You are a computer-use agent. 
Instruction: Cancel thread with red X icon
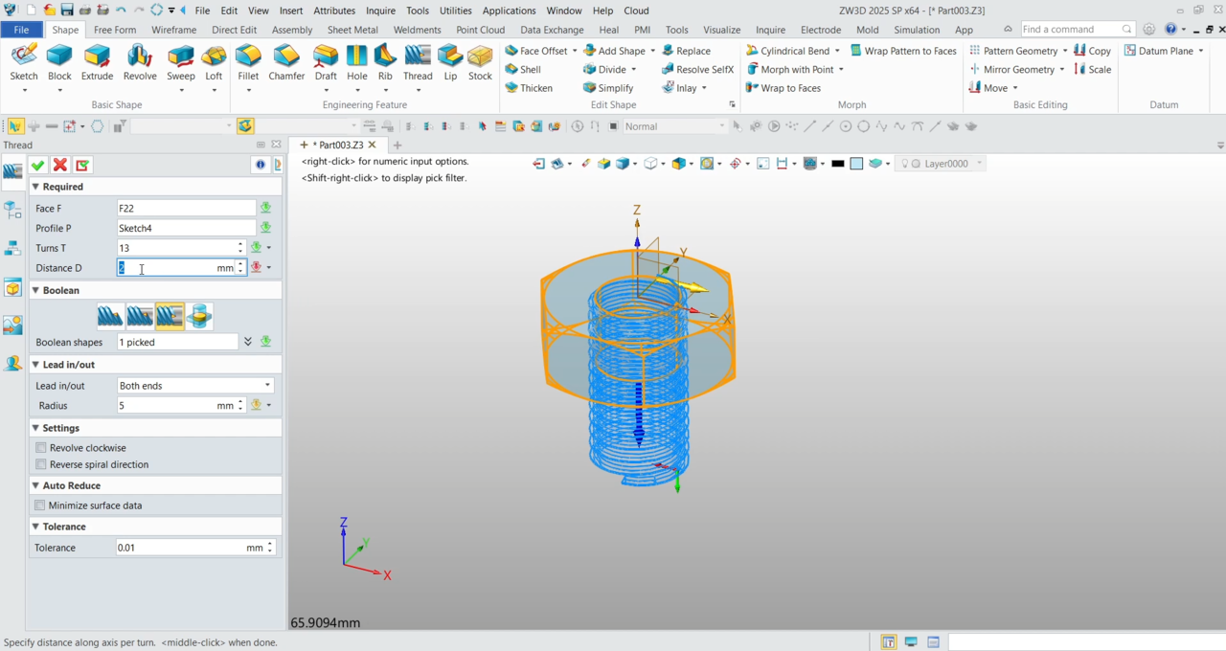pyautogui.click(x=60, y=166)
